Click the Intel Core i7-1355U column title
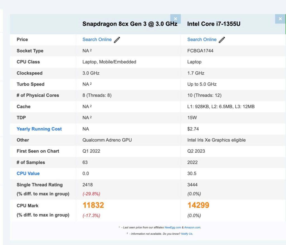Image resolution: width=286 pixels, height=245 pixels. [x=214, y=24]
